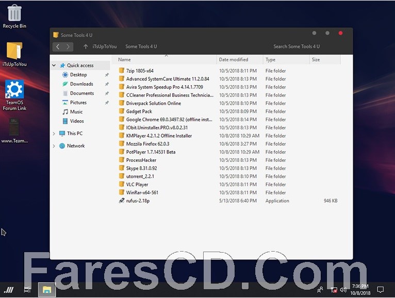Click the WinRar-x64-561 folder icon
This screenshot has height=298, width=395.
121,192
